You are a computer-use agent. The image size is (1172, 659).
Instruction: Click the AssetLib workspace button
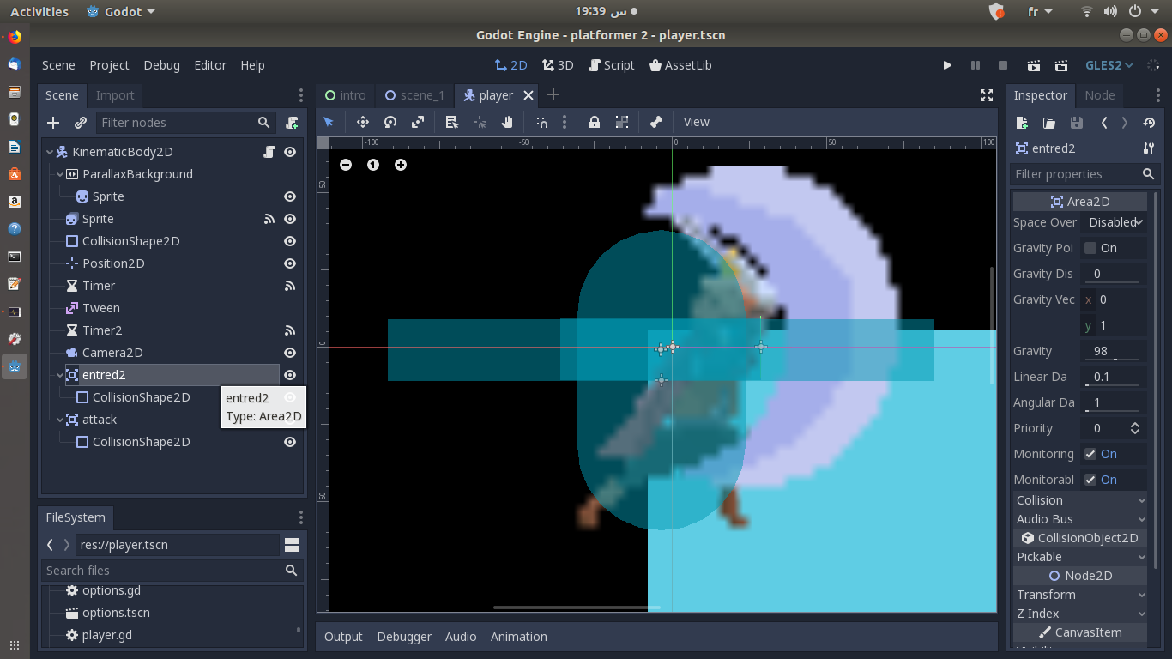coord(680,64)
